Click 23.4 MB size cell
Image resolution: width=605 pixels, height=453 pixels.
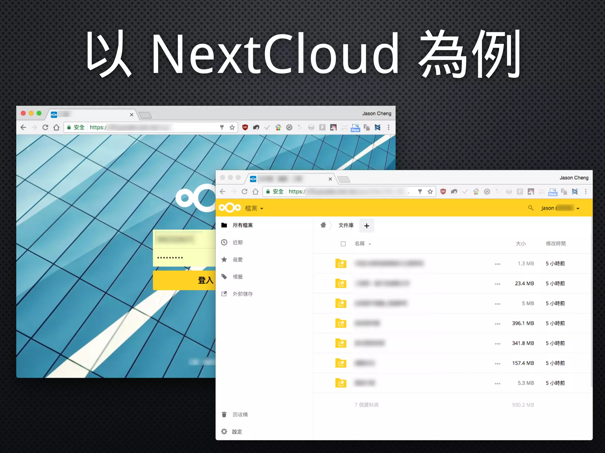[524, 283]
